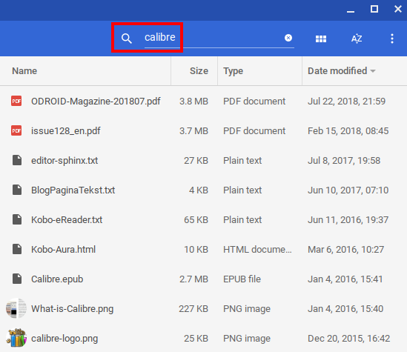Click date Jan 4, 2016, 15:40
Viewport: 407px width, 352px height.
pos(345,309)
